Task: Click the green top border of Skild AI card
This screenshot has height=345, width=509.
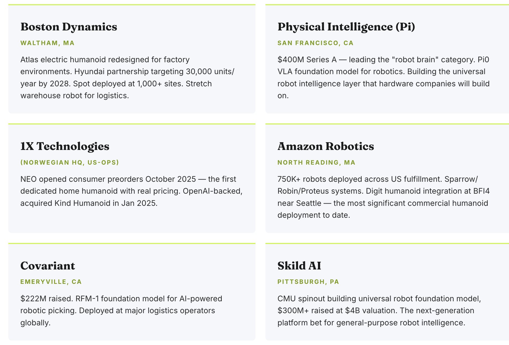Action: (387, 243)
